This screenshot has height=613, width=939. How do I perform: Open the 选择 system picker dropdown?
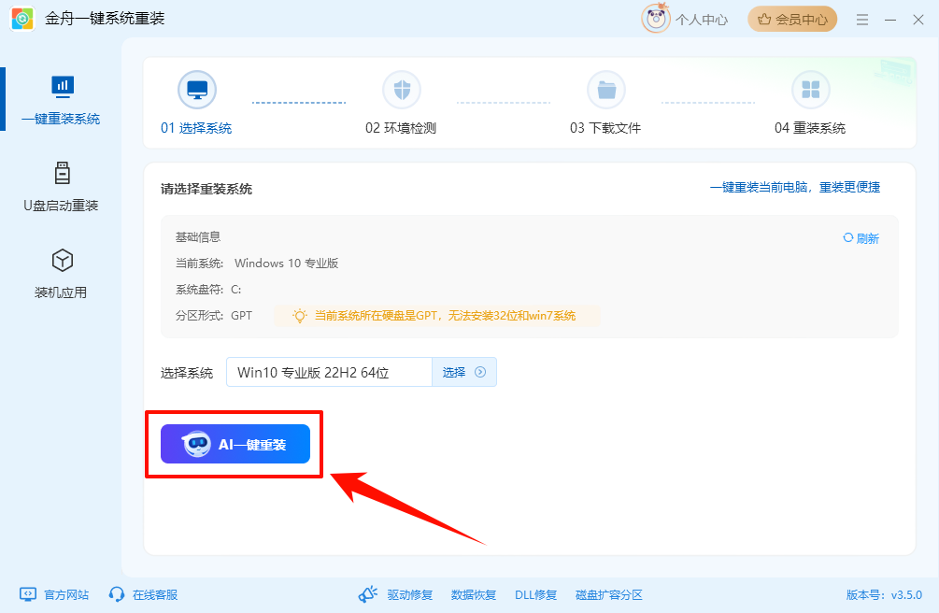(463, 372)
